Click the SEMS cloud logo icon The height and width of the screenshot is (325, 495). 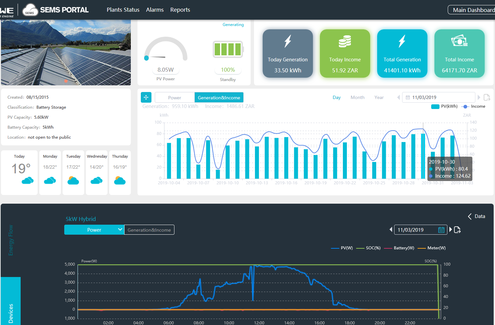pos(30,10)
